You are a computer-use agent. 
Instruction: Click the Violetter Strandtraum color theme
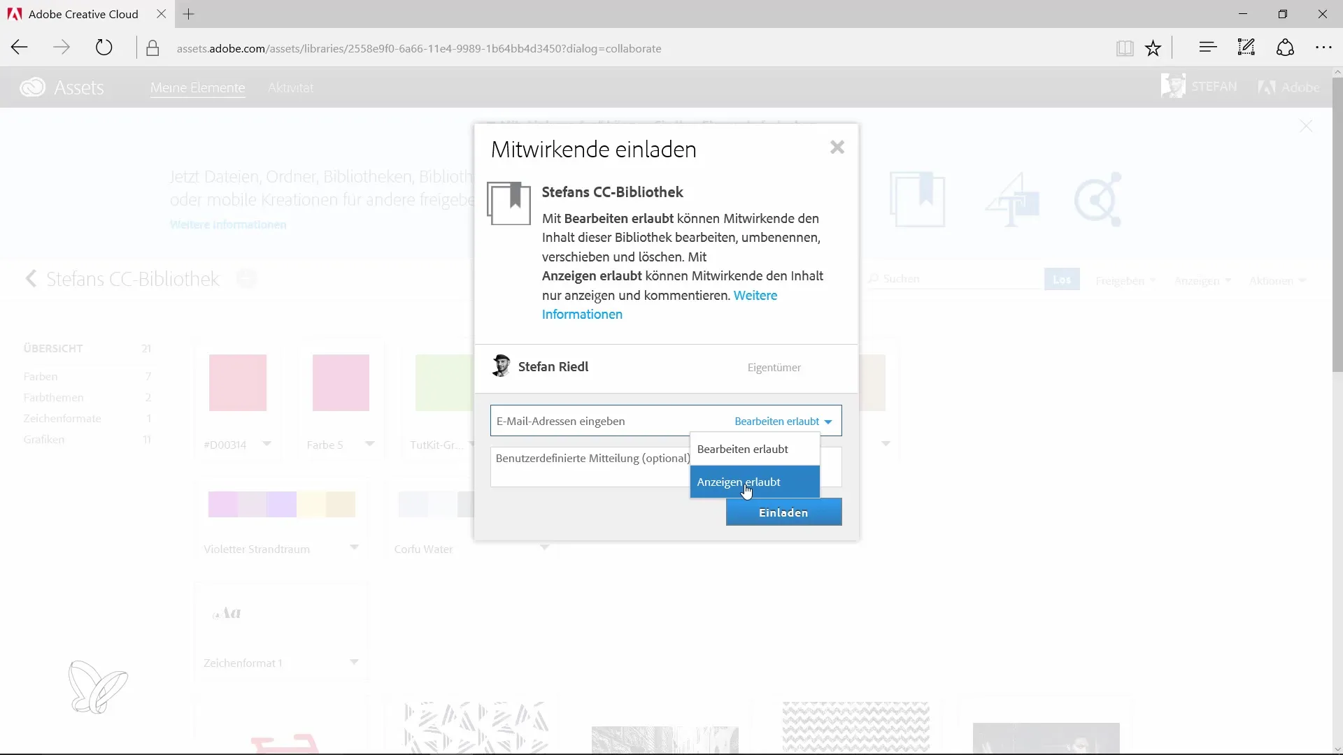click(282, 504)
